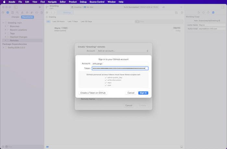The image size is (227, 149).
Task: Click the Sign In button
Action: coord(143,93)
